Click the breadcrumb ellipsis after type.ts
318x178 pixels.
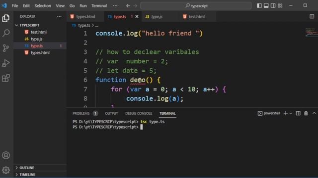point(96,25)
